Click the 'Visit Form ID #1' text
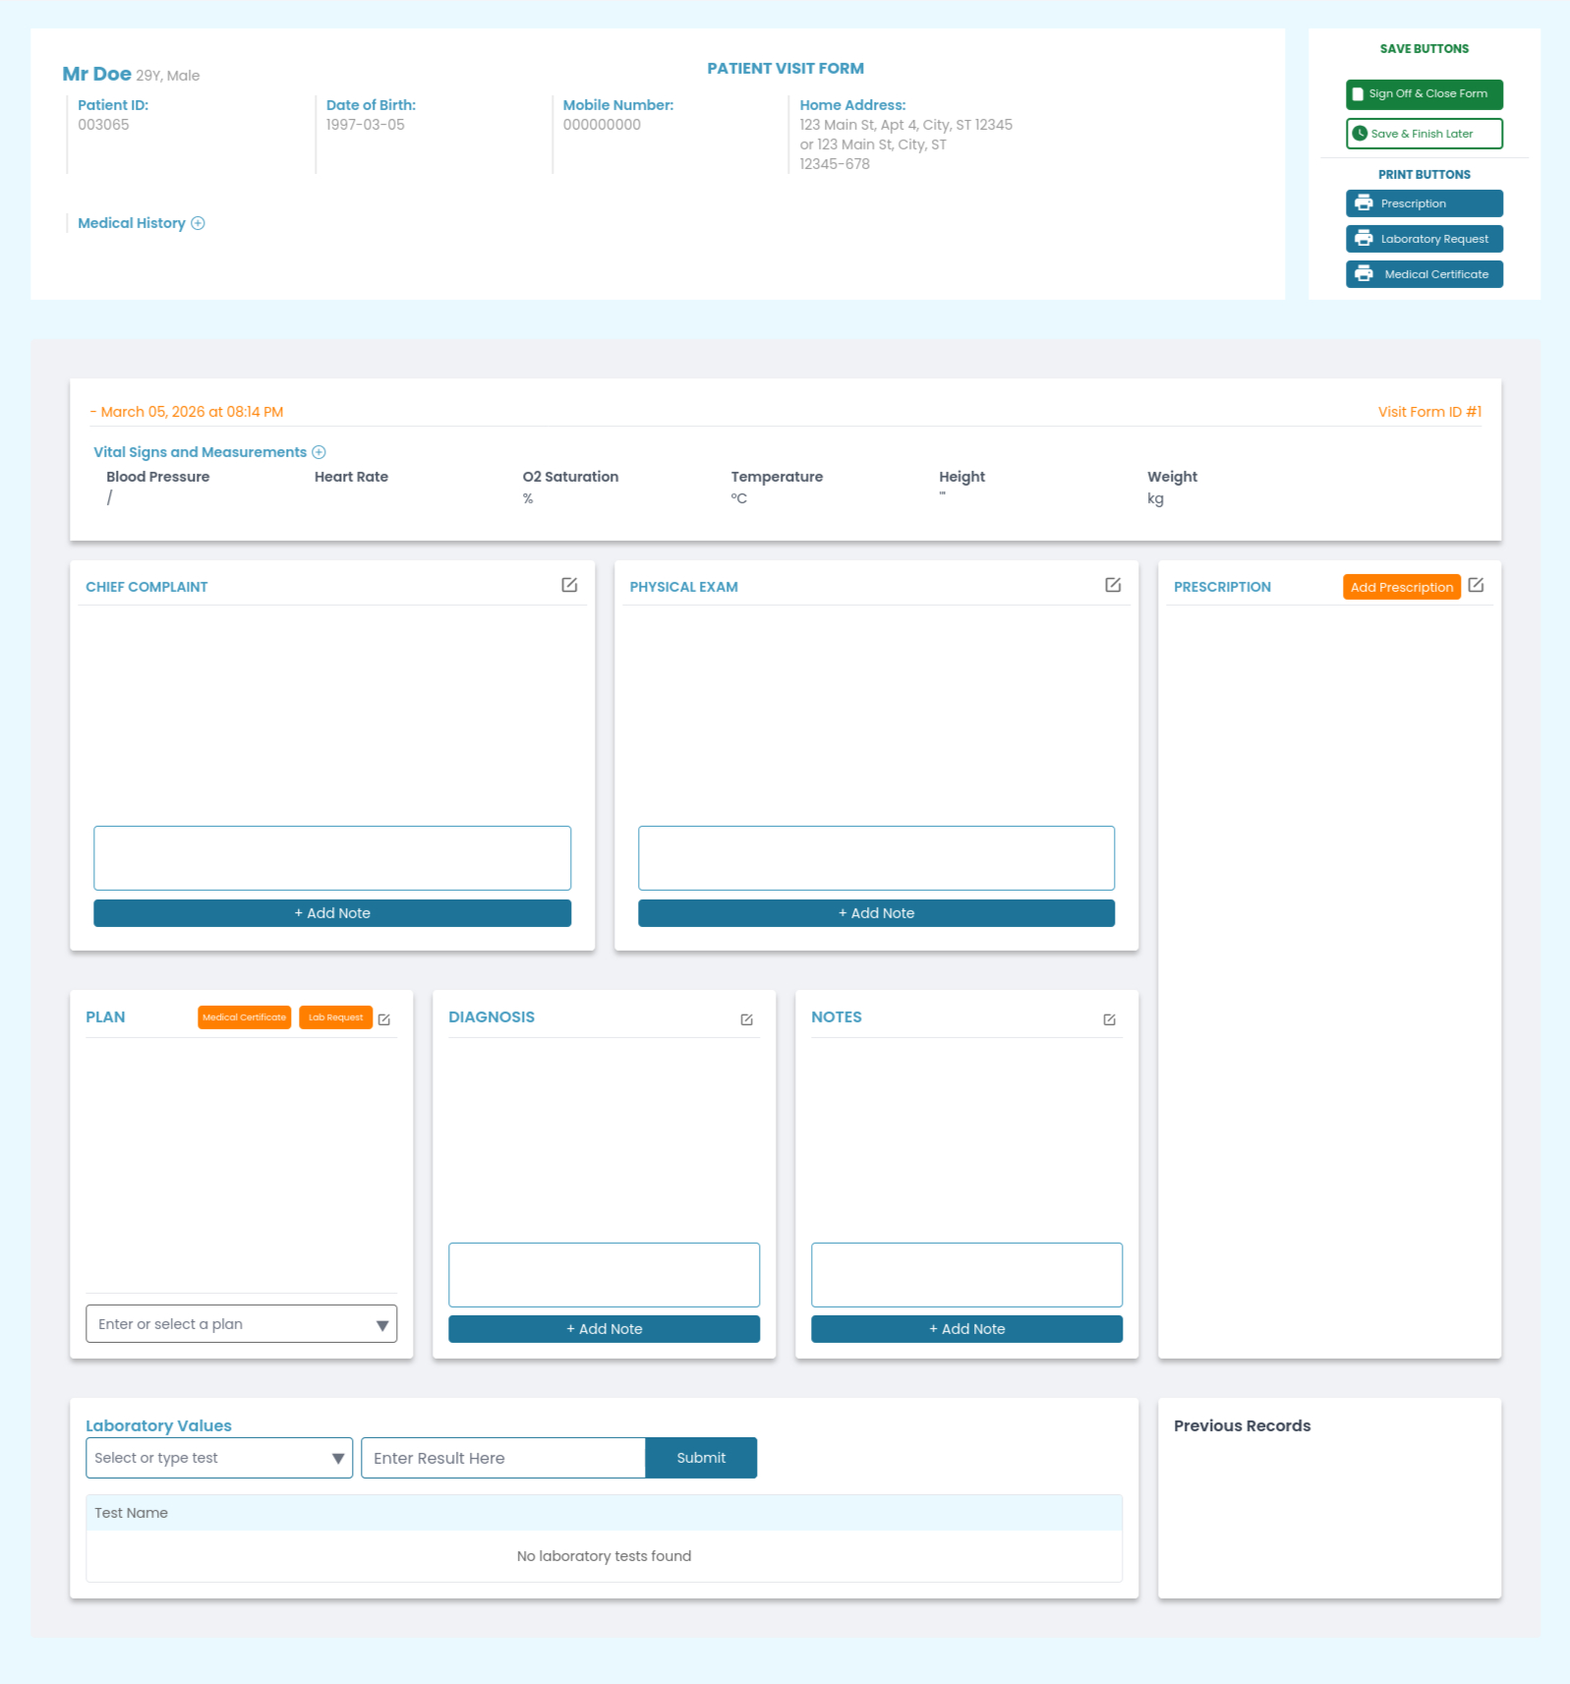The image size is (1570, 1684). 1429,412
